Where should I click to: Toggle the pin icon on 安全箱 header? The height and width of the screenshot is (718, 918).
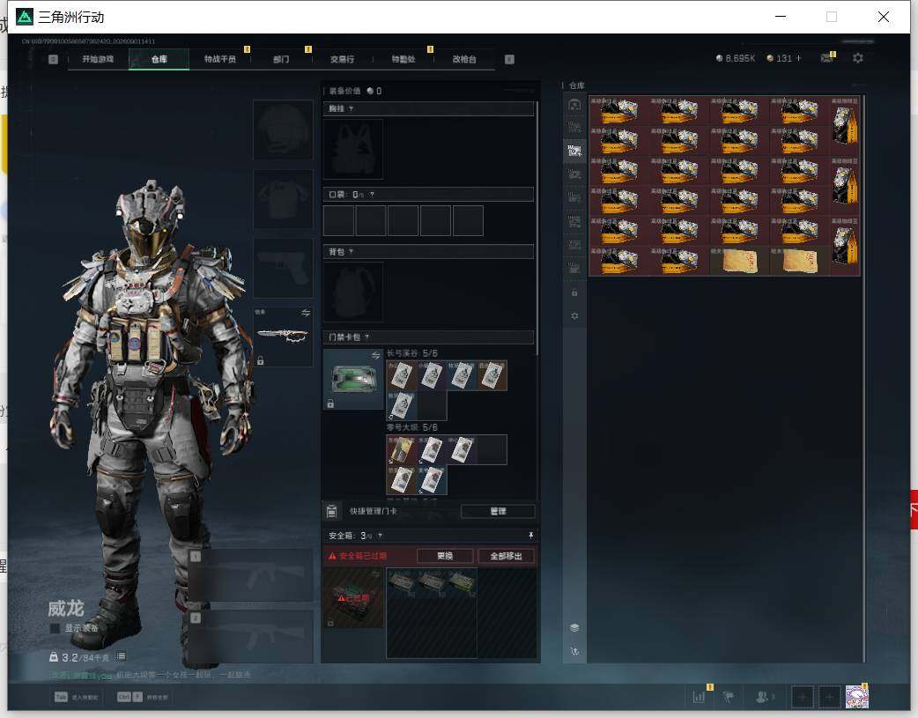[530, 536]
